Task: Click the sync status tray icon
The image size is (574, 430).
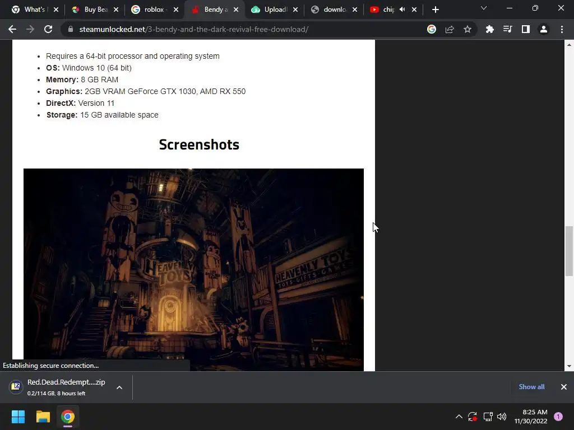Action: coord(473,417)
